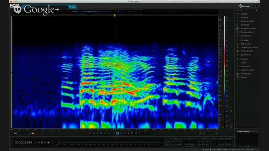
Task: Open the Denoise module
Action: [245, 25]
